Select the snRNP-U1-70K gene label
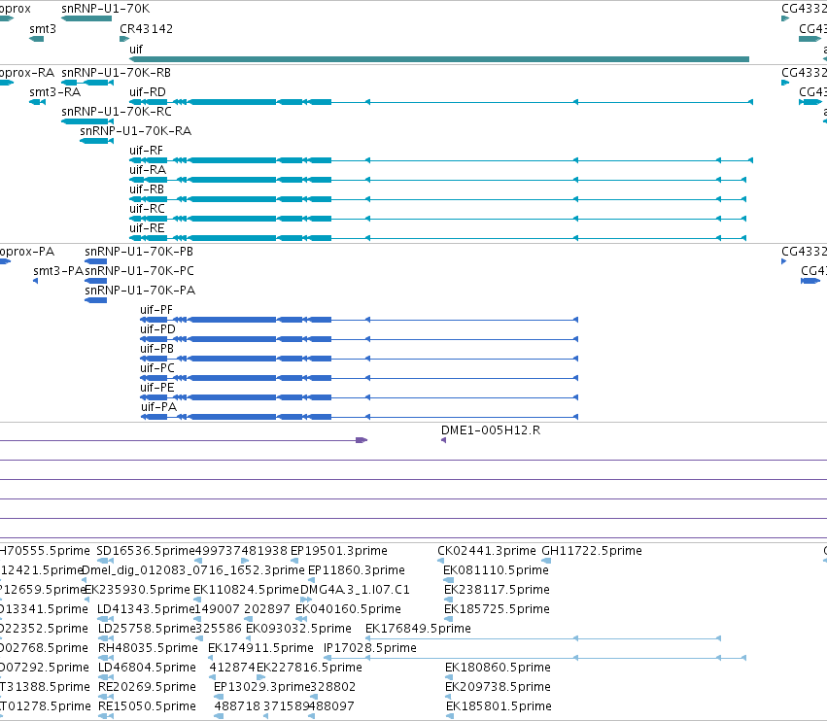827x721 pixels. (106, 9)
